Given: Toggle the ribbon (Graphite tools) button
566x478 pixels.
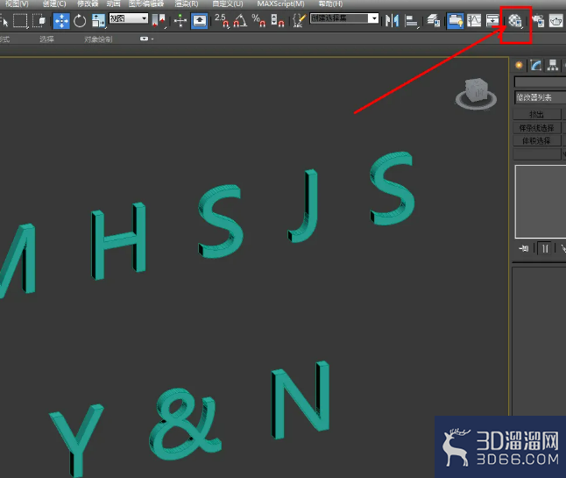Looking at the screenshot, I should pyautogui.click(x=456, y=20).
